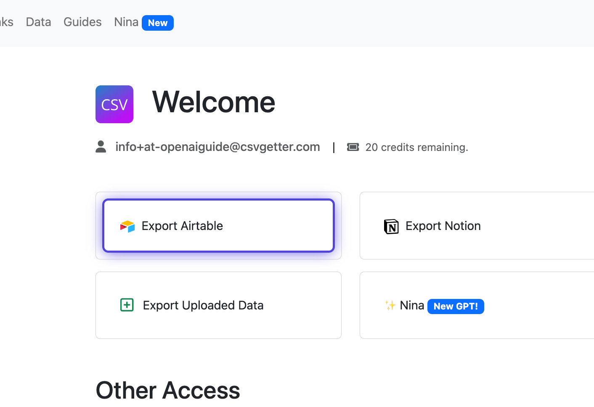Click the Notion logo icon

(x=391, y=226)
